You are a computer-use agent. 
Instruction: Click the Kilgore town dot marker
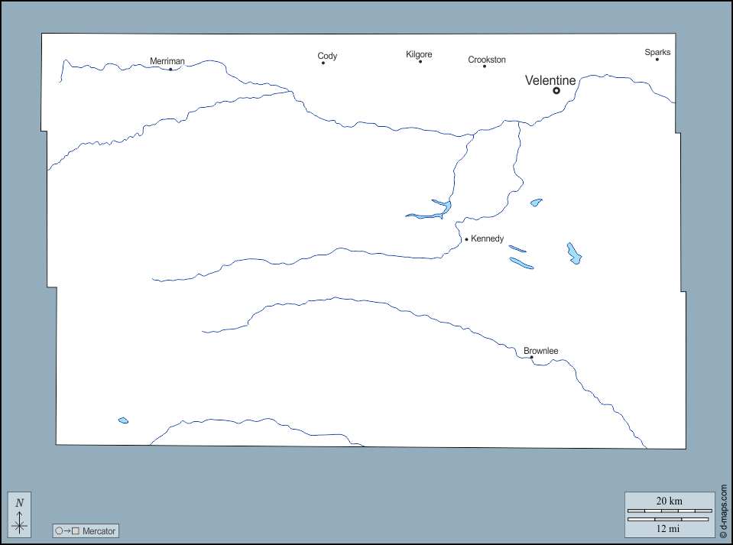(x=420, y=61)
